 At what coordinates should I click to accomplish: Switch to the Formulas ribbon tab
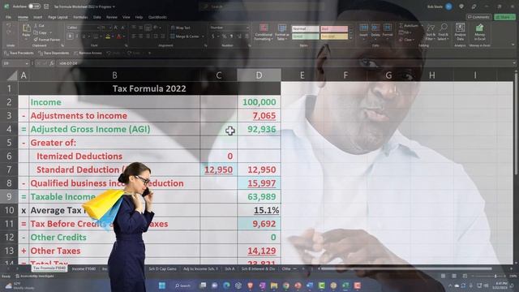pyautogui.click(x=80, y=17)
